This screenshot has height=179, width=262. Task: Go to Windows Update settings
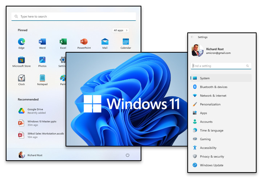pos(211,165)
